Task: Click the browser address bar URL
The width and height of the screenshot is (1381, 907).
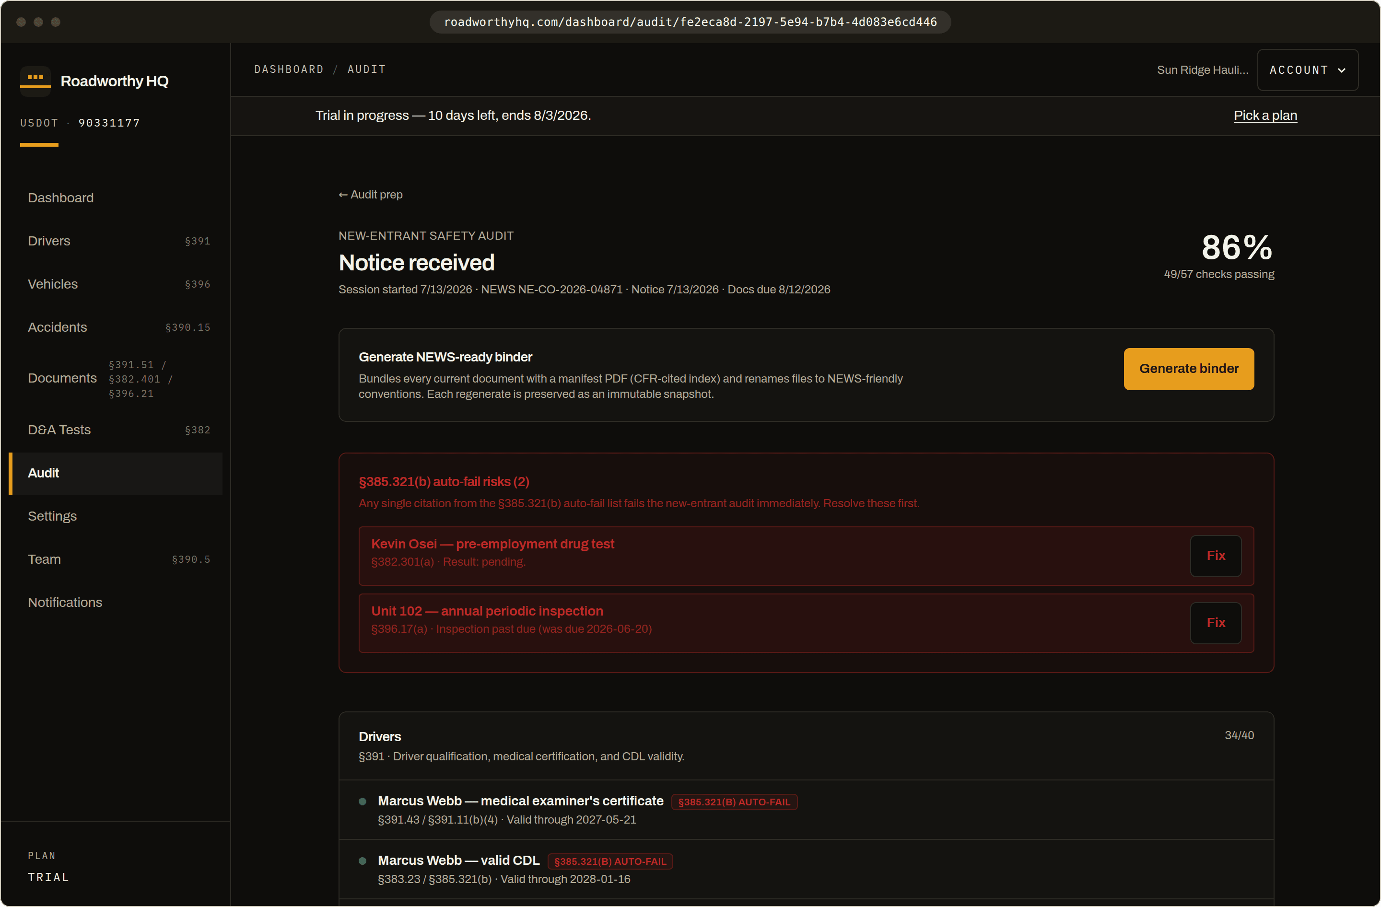Action: pyautogui.click(x=690, y=22)
